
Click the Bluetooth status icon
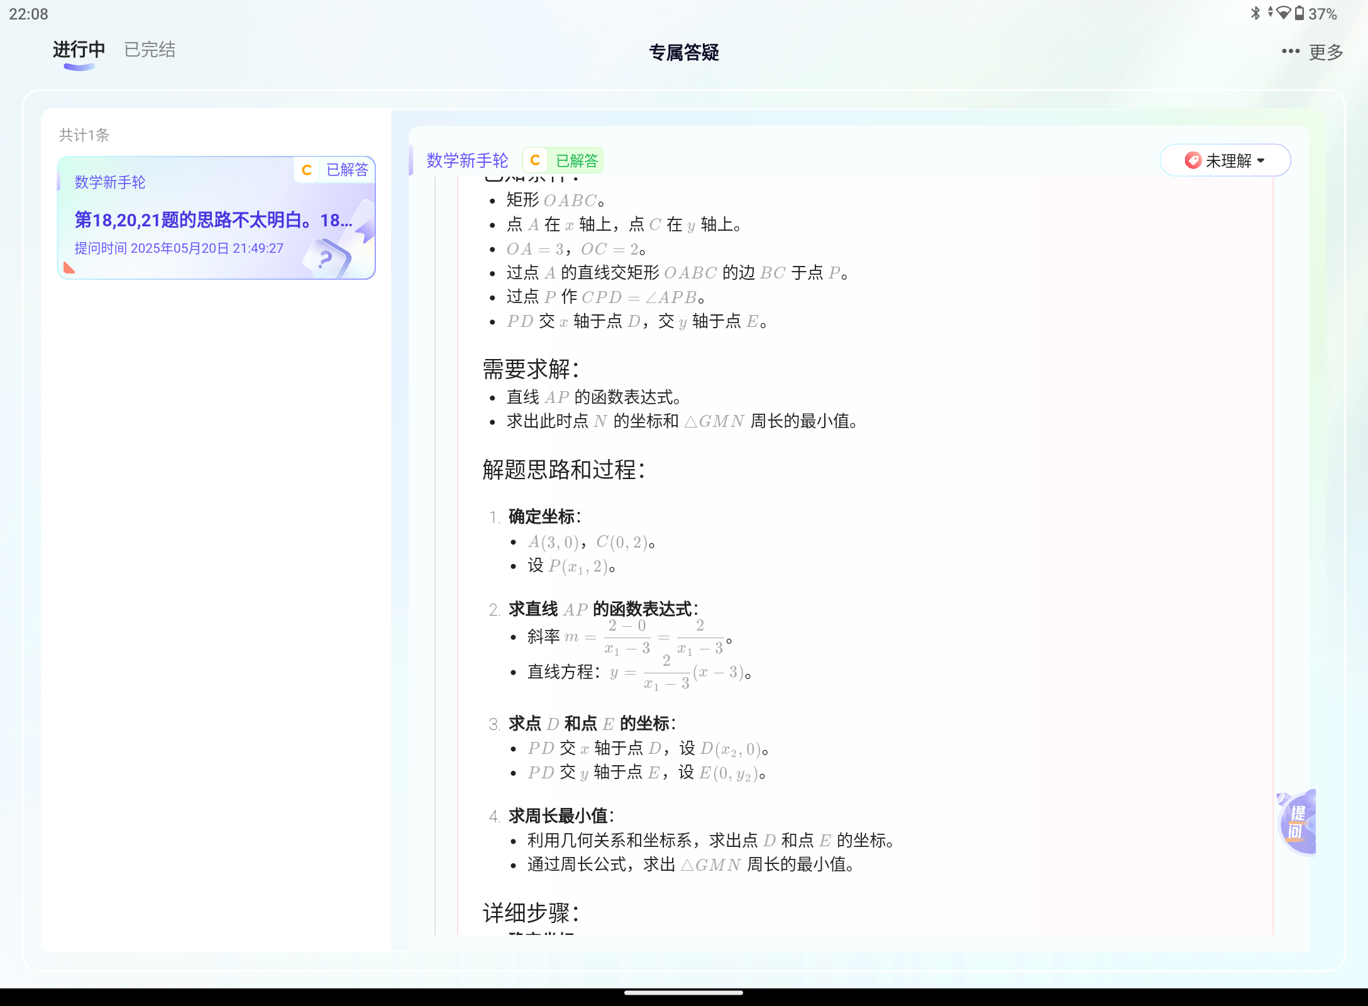coord(1255,13)
